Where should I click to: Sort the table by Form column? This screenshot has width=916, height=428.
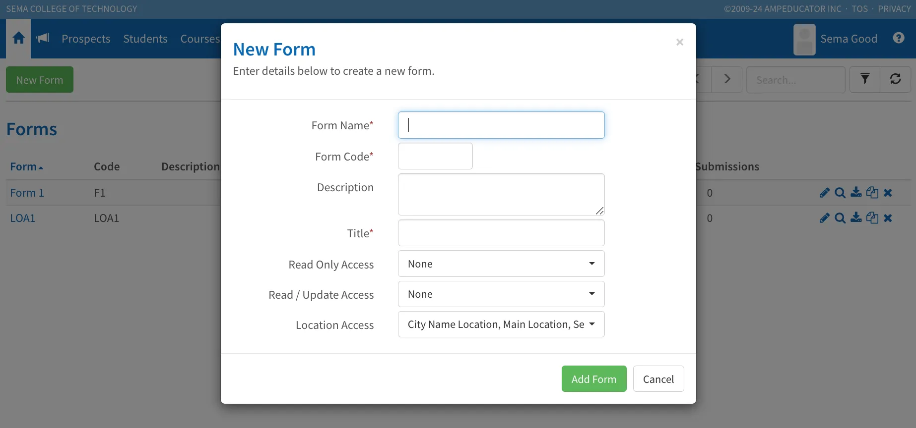coord(27,166)
